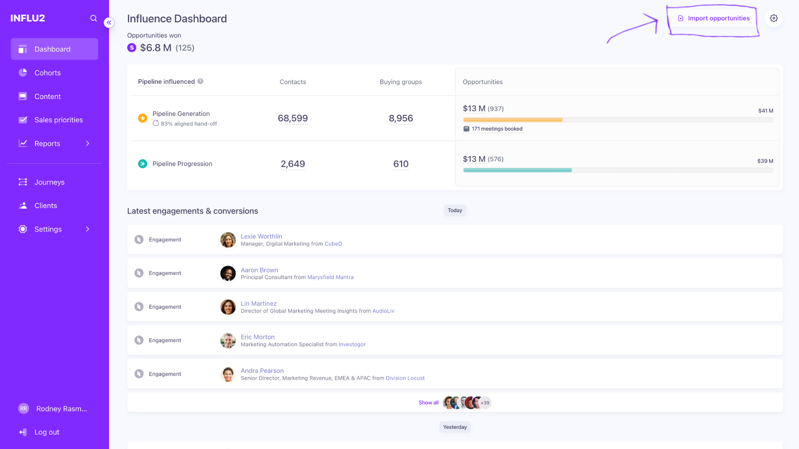Click the orange Pipeline Generation progress bar
Viewport: 799px width, 449px height.
click(513, 120)
